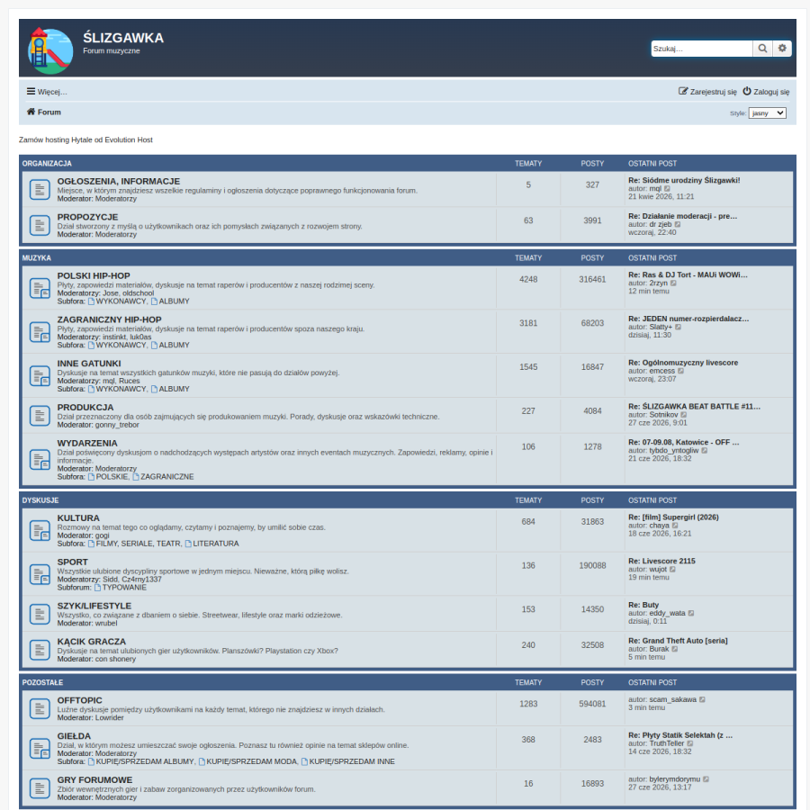Open Zarejestruj się registration link

tap(707, 92)
